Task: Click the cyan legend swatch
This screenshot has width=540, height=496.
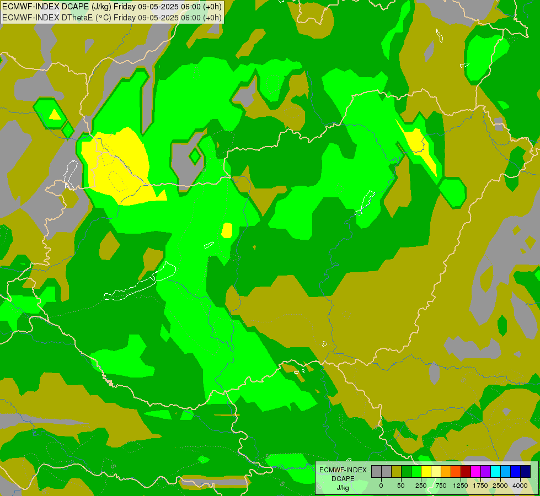Action: pyautogui.click(x=495, y=472)
